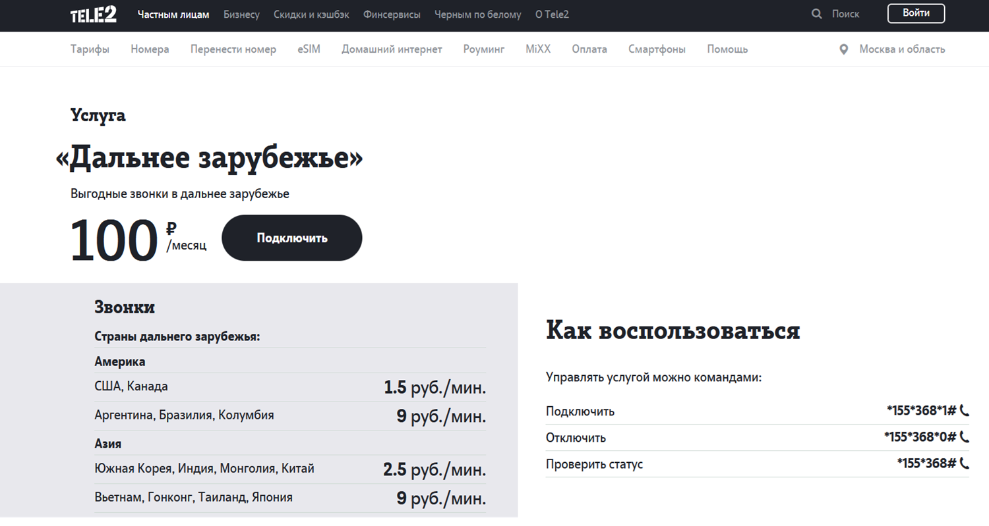This screenshot has height=526, width=989.
Task: Click the Звонки heading
Action: tap(125, 307)
